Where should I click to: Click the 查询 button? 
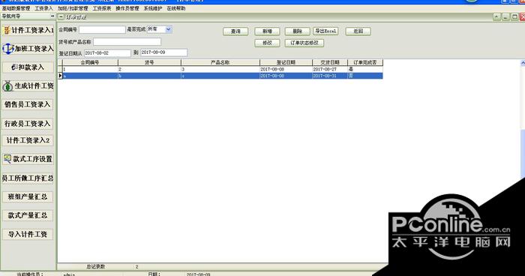pyautogui.click(x=235, y=31)
